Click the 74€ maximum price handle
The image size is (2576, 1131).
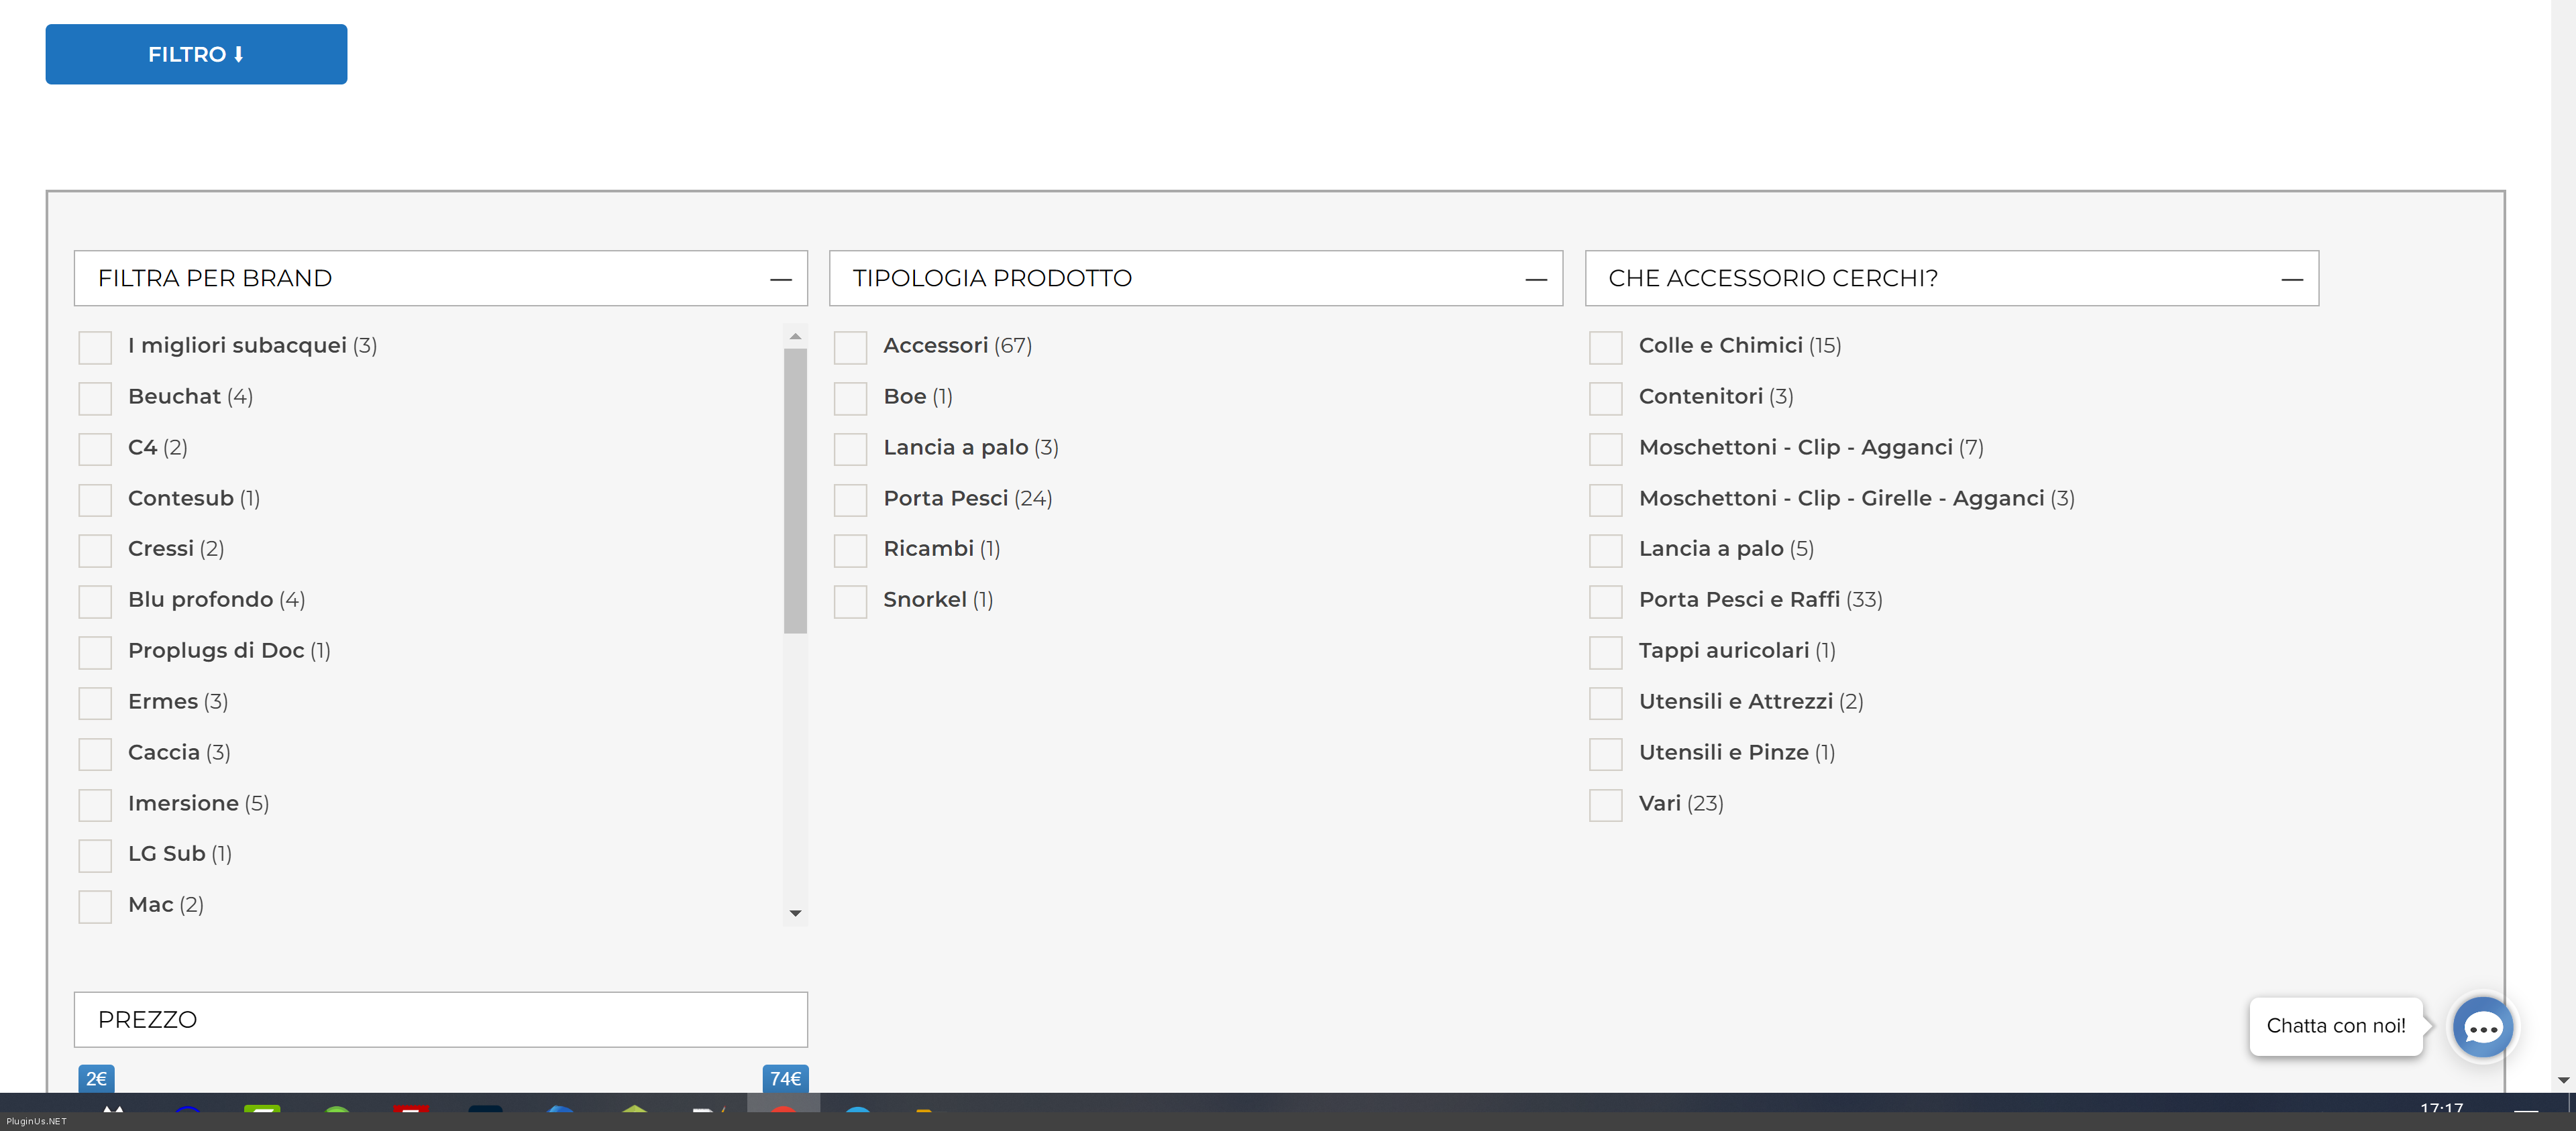785,1079
